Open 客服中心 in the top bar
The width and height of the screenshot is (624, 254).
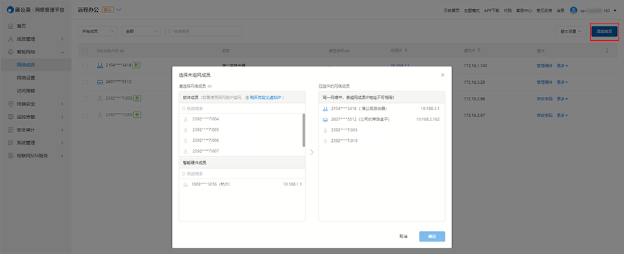click(523, 11)
